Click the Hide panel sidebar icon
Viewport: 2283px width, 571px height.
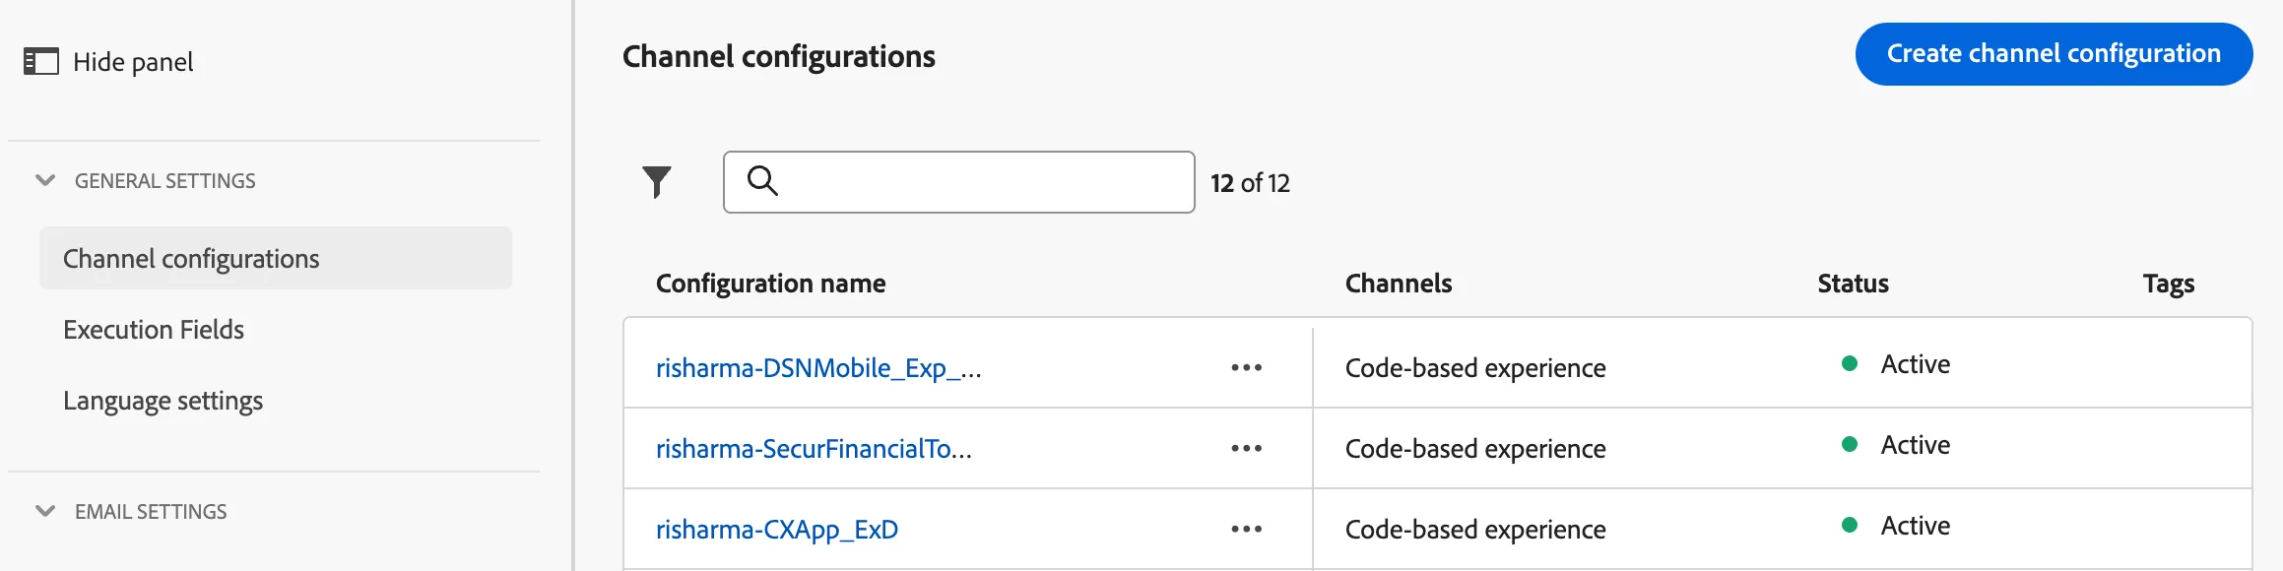point(41,62)
